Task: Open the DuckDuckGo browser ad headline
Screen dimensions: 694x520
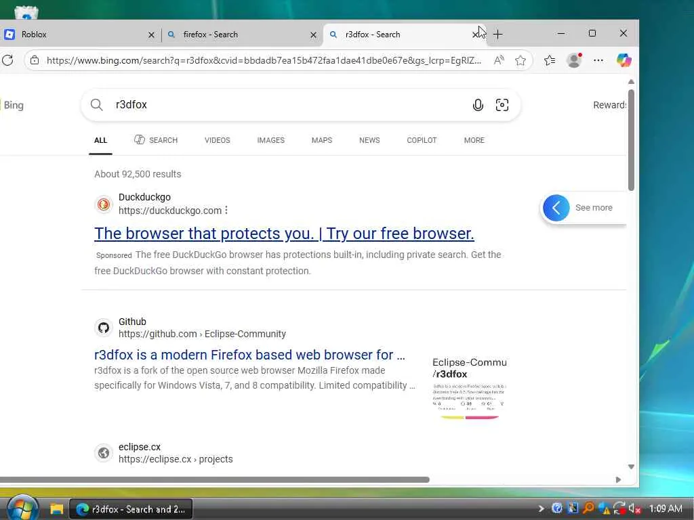Action: [x=284, y=234]
